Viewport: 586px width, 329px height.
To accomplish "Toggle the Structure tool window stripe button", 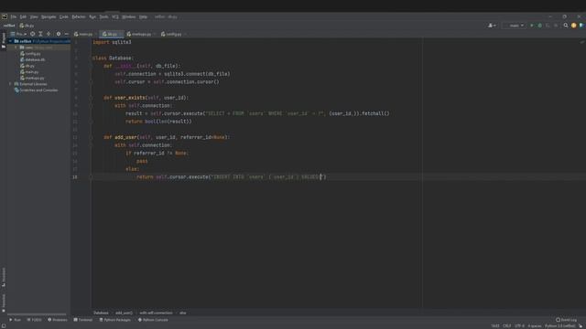I will tap(4, 277).
